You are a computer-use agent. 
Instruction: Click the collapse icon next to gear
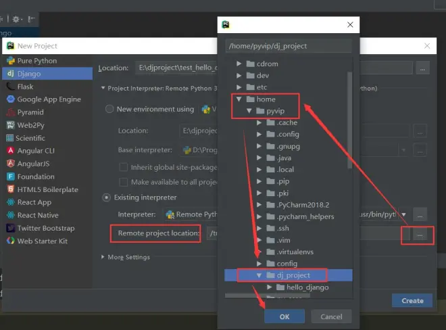tap(31, 19)
